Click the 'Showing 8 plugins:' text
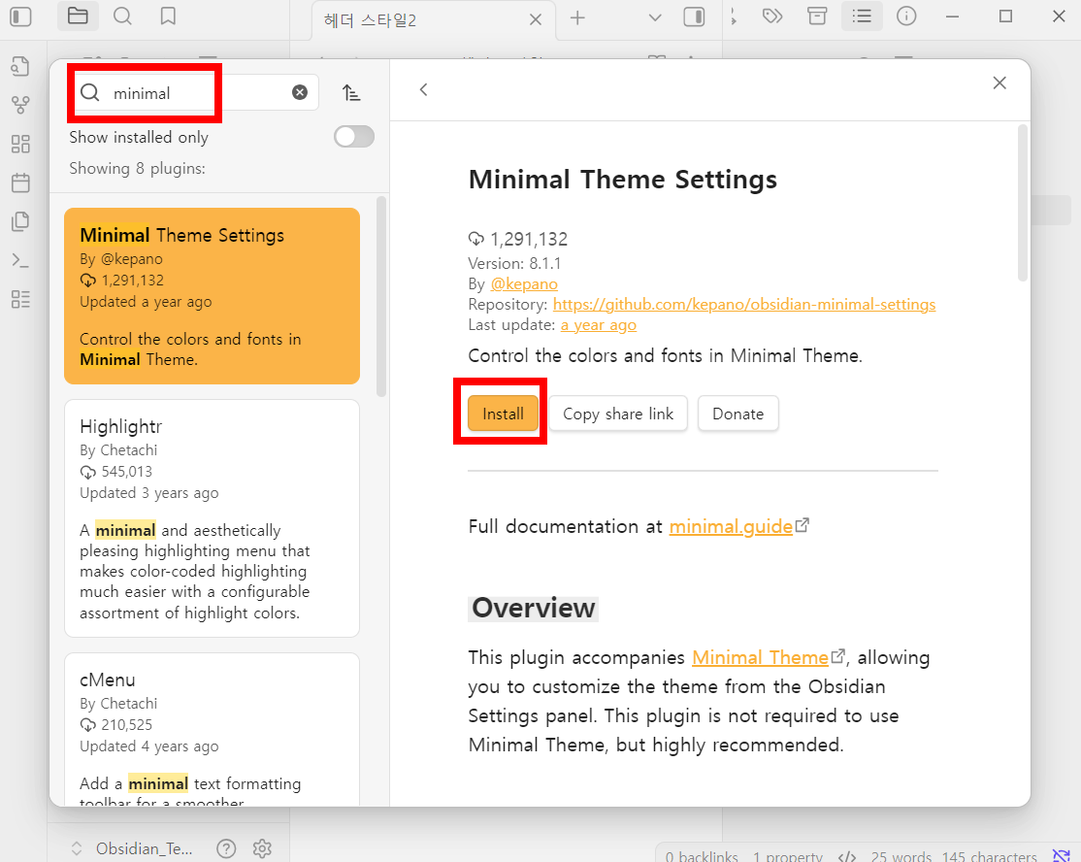Viewport: 1081px width, 862px height. coord(137,168)
